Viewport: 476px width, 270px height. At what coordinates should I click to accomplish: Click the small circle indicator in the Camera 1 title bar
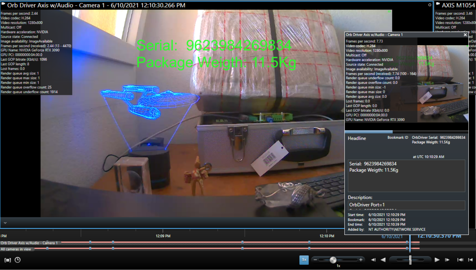(x=430, y=5)
